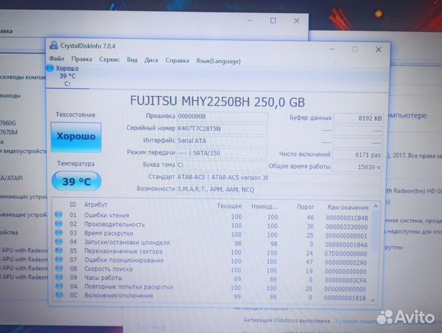Click the Raw-значения column header
This screenshot has width=442, height=333.
click(x=348, y=208)
